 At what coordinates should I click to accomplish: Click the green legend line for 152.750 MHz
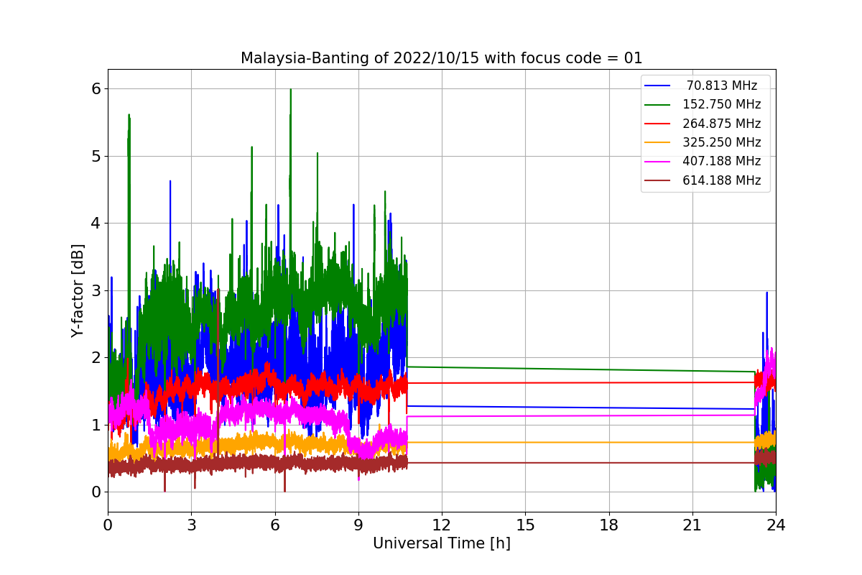(x=657, y=105)
